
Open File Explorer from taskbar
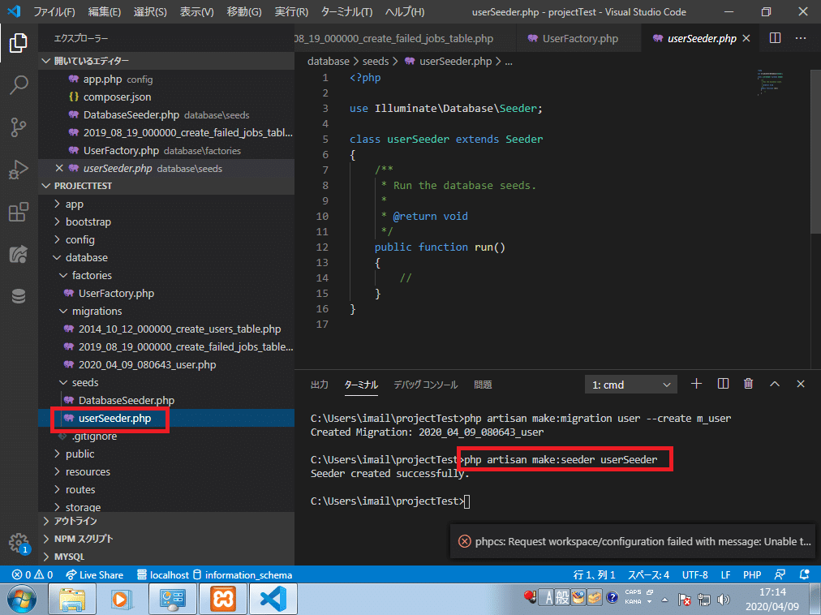[x=71, y=599]
